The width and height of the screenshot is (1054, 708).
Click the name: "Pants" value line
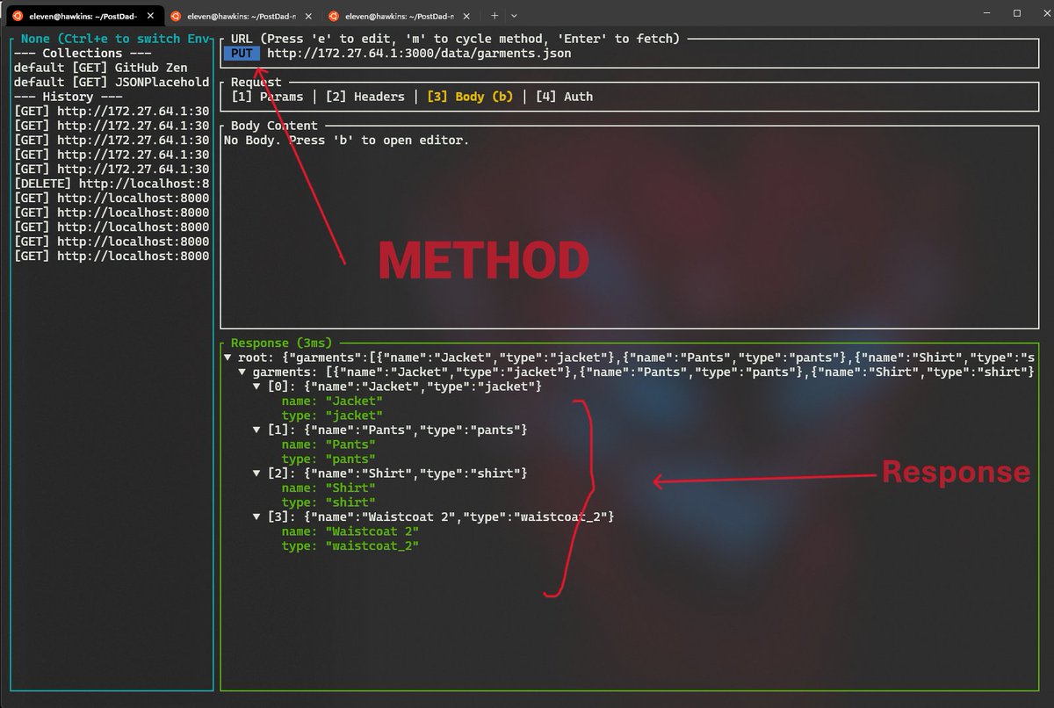328,444
